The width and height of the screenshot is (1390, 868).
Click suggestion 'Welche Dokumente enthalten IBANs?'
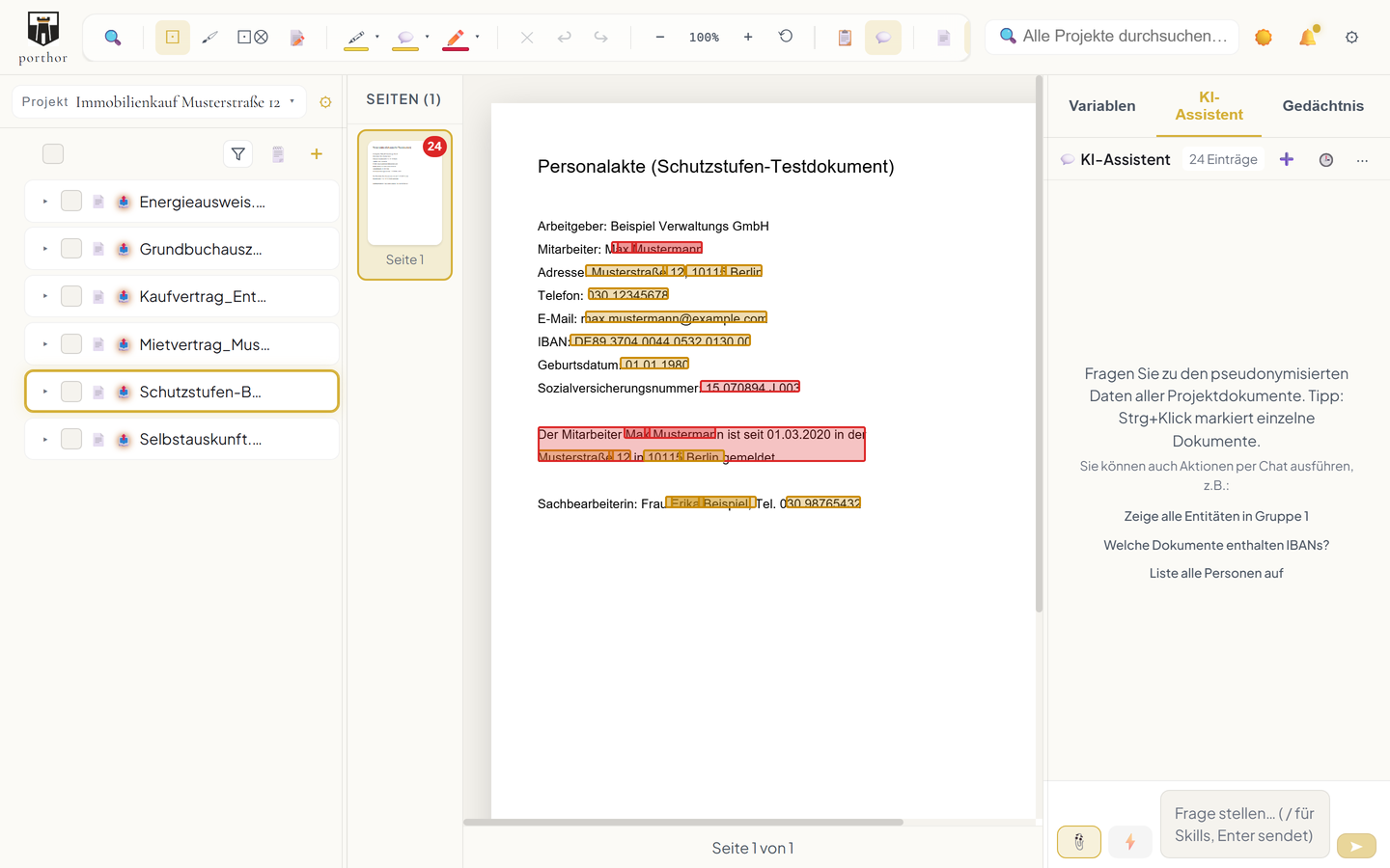click(1216, 545)
